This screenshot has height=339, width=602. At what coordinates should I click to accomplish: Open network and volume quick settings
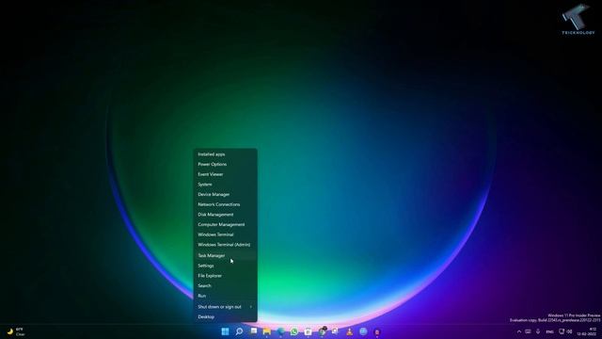(565, 331)
